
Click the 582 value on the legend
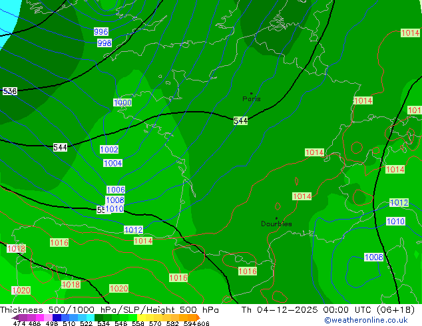[172, 323]
